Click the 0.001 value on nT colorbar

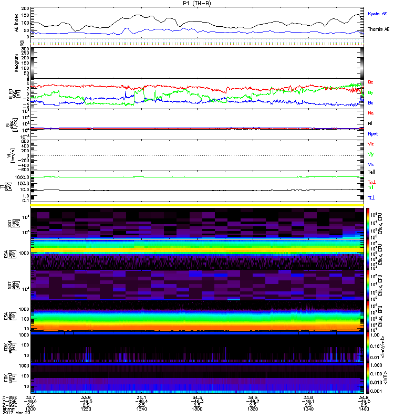(376, 391)
